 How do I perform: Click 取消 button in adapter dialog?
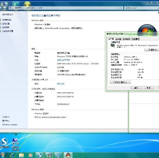[149, 88]
